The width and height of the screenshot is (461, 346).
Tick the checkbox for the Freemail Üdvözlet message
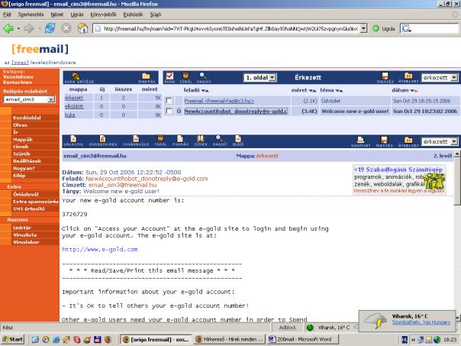(x=169, y=100)
